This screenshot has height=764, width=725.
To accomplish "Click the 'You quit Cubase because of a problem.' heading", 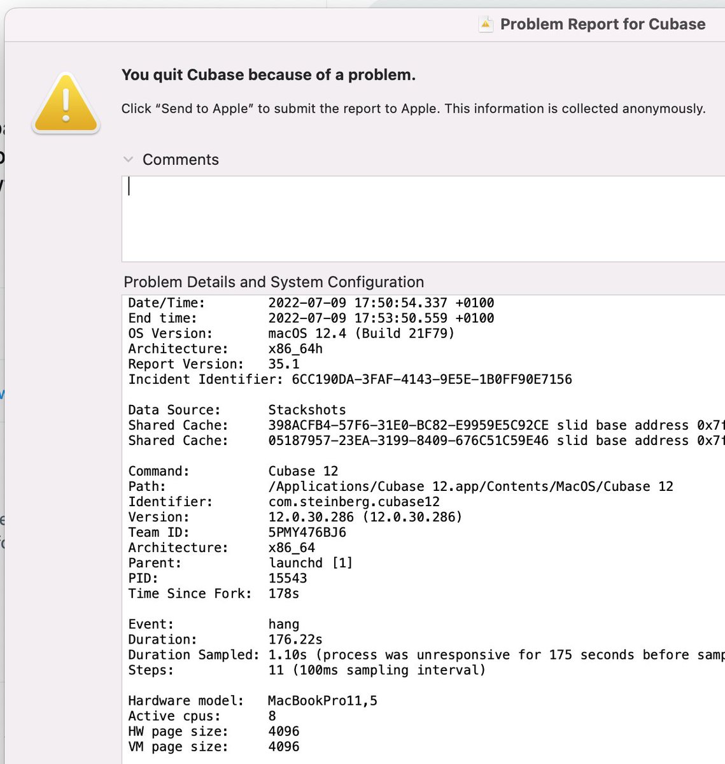I will click(269, 74).
